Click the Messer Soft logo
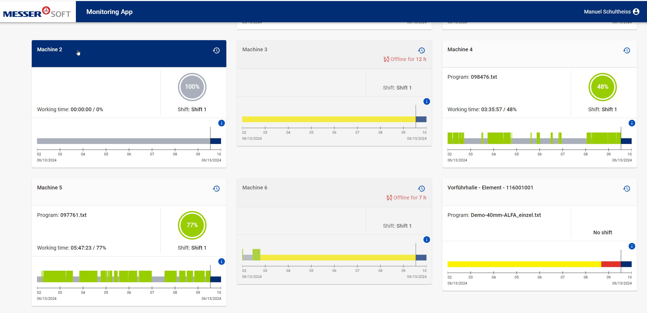Screen dimensions: 647x313 pyautogui.click(x=36, y=12)
